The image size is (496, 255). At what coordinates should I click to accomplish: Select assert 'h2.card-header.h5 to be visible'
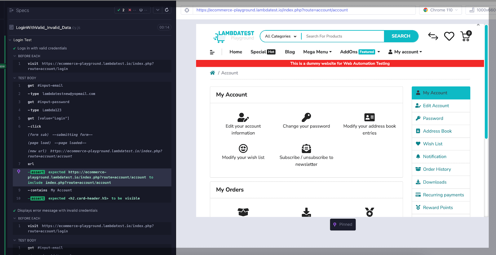coord(92,198)
